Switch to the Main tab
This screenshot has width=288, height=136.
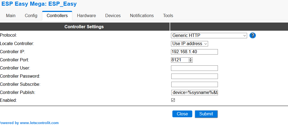coord(11,16)
